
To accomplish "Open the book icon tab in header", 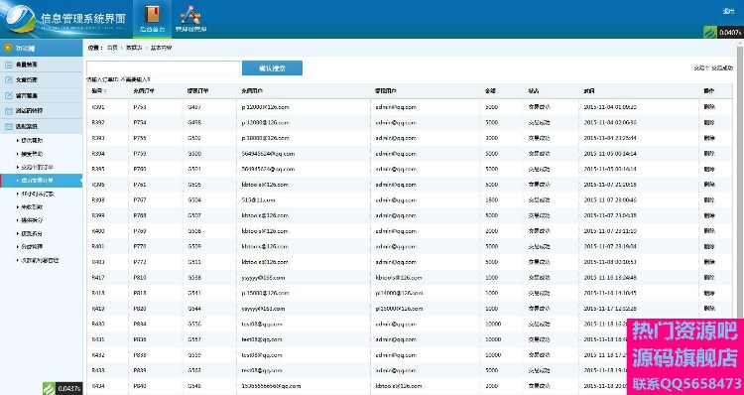I will [x=152, y=19].
